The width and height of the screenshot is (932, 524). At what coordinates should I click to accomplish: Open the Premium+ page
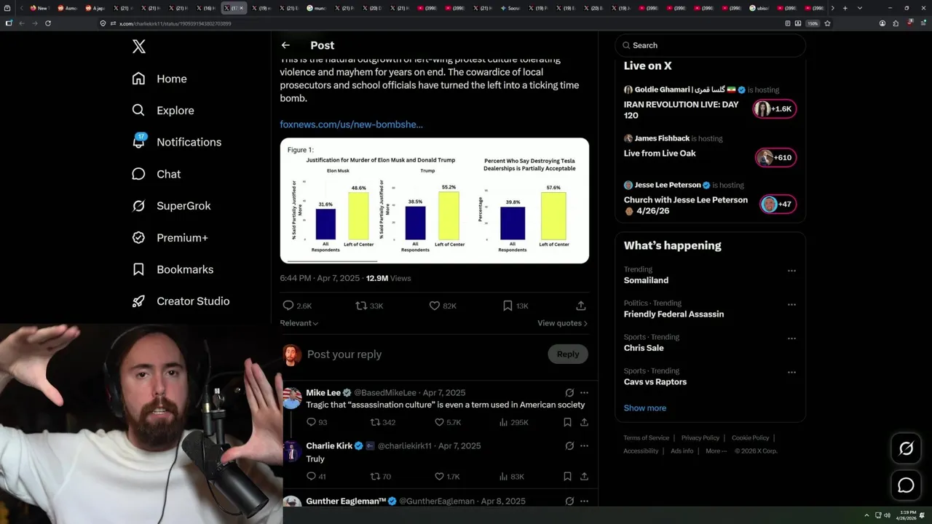170,237
